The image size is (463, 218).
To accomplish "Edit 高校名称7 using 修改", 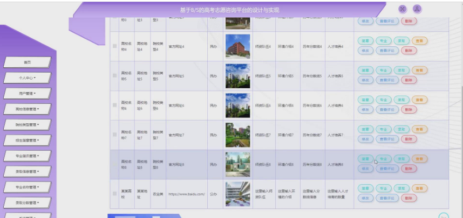I will (365, 139).
